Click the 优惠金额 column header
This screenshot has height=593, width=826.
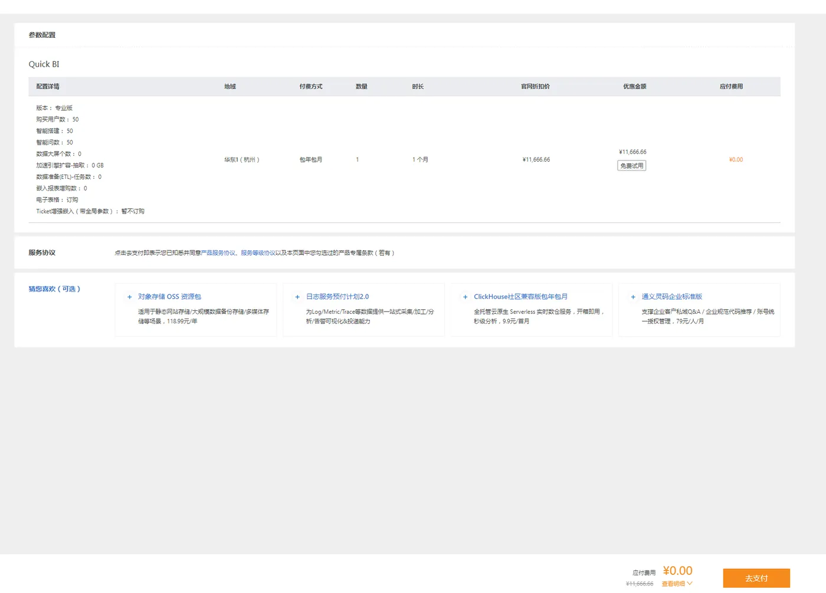(x=635, y=87)
